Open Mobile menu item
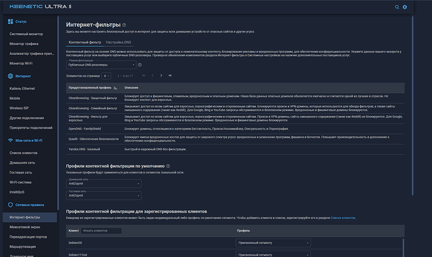Screen dimensions: 432x257 15,99
